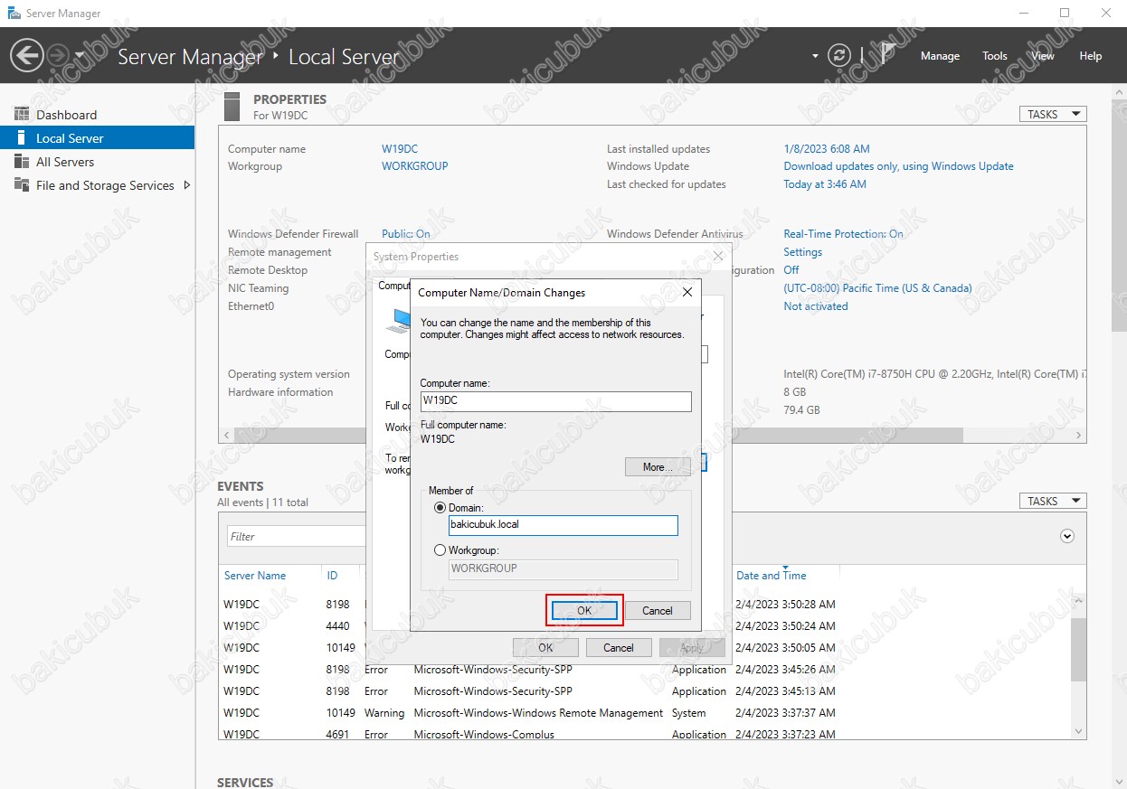Click the W19DC computer name link
The width and height of the screenshot is (1127, 789).
(x=400, y=149)
